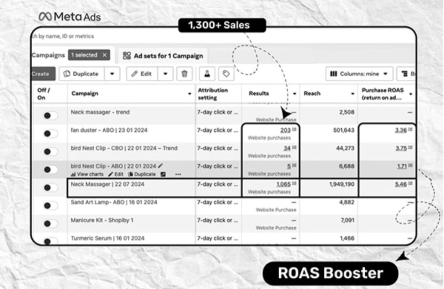The image size is (444, 289).
Task: Click the toolbar Duplicate button
Action: [82, 74]
